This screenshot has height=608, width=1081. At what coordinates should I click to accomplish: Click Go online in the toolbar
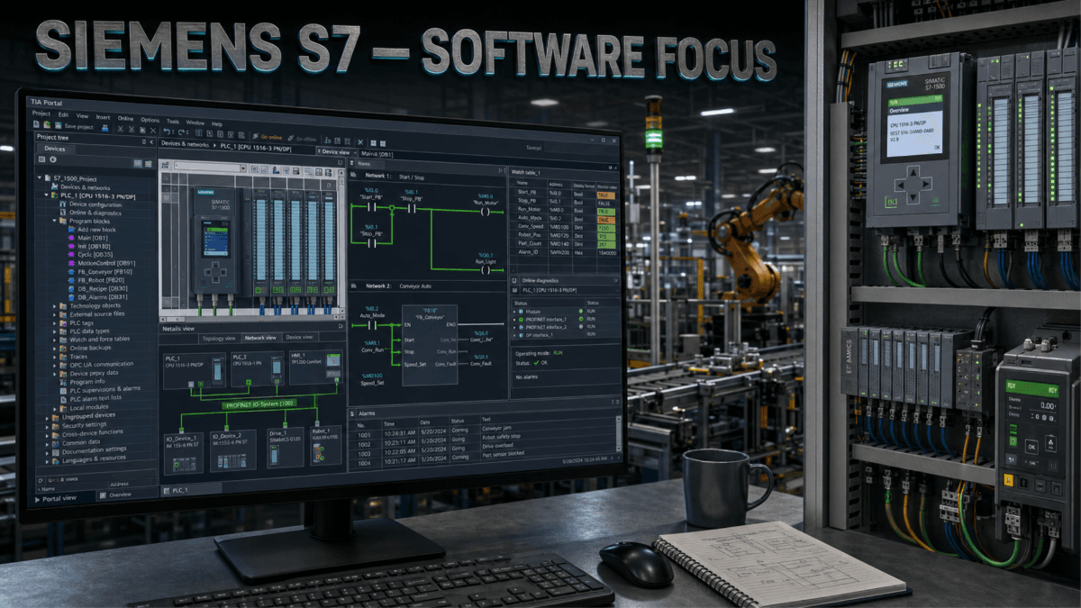[266, 137]
